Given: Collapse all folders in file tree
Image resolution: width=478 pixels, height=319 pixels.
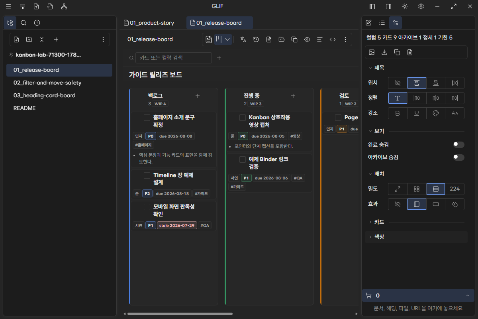Looking at the screenshot, I should 42,39.
